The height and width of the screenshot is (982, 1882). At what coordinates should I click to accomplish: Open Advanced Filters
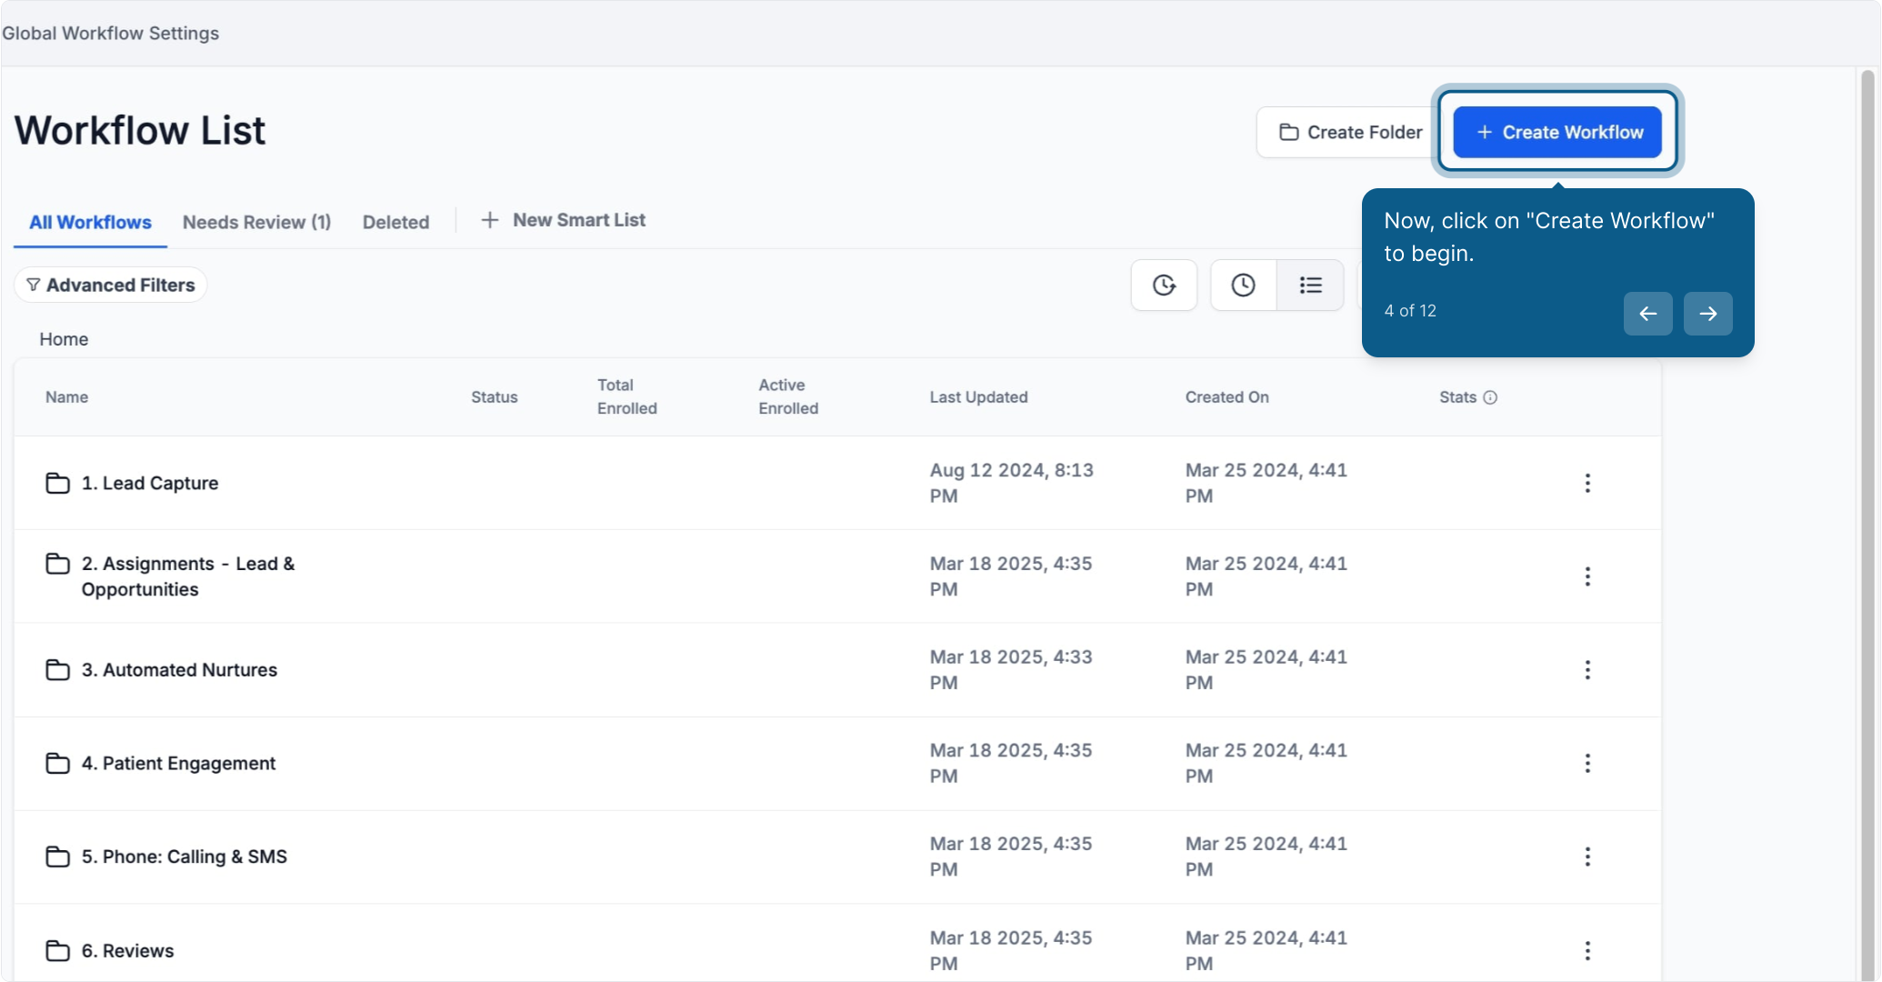111,285
